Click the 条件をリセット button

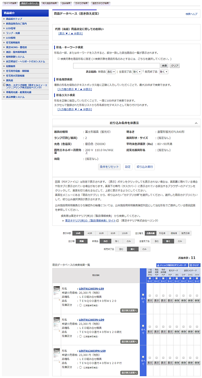109,167
